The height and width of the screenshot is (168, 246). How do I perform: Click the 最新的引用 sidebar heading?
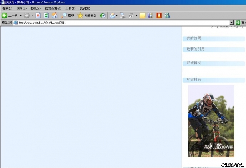coord(196,49)
